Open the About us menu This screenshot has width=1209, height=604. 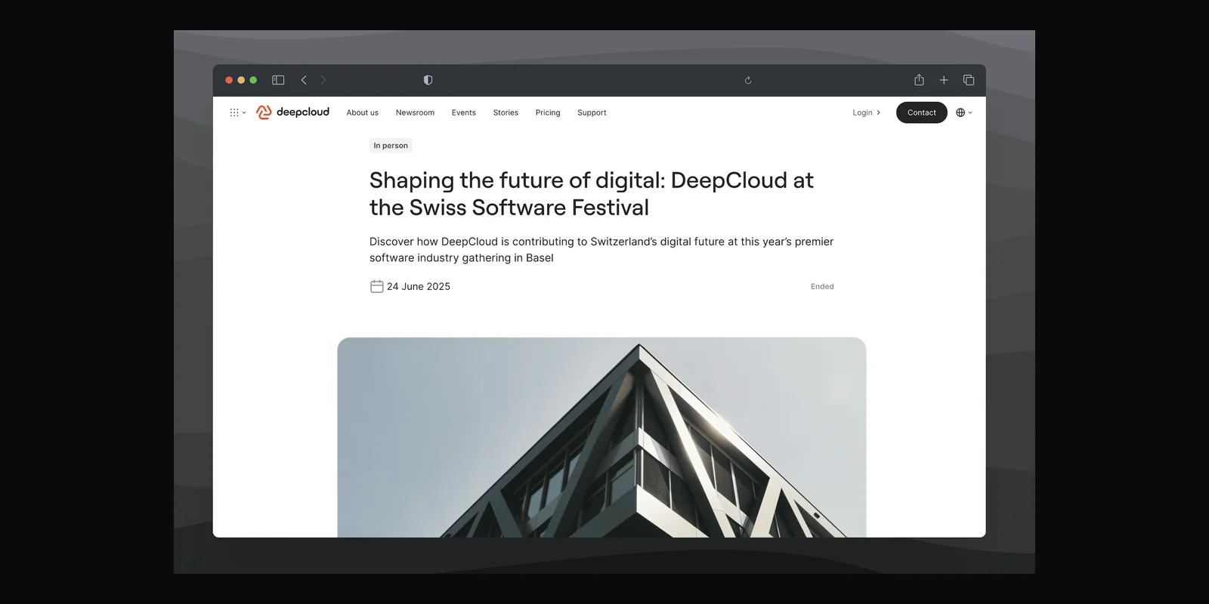[x=363, y=112]
